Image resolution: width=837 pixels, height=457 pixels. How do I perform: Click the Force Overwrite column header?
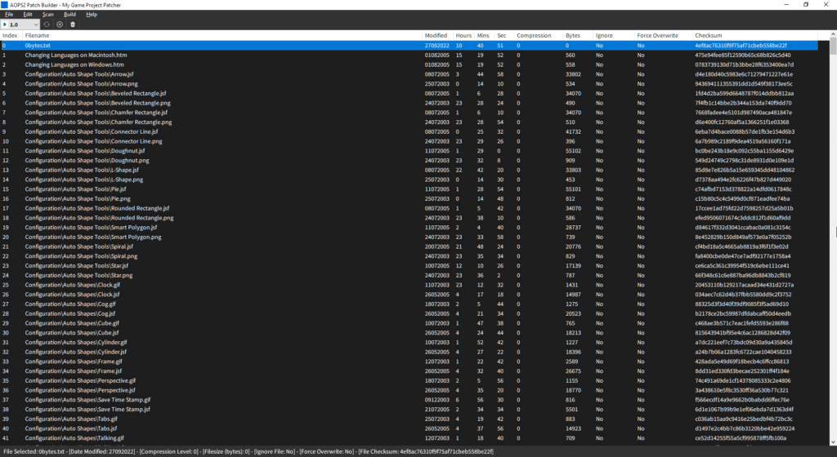coord(656,36)
